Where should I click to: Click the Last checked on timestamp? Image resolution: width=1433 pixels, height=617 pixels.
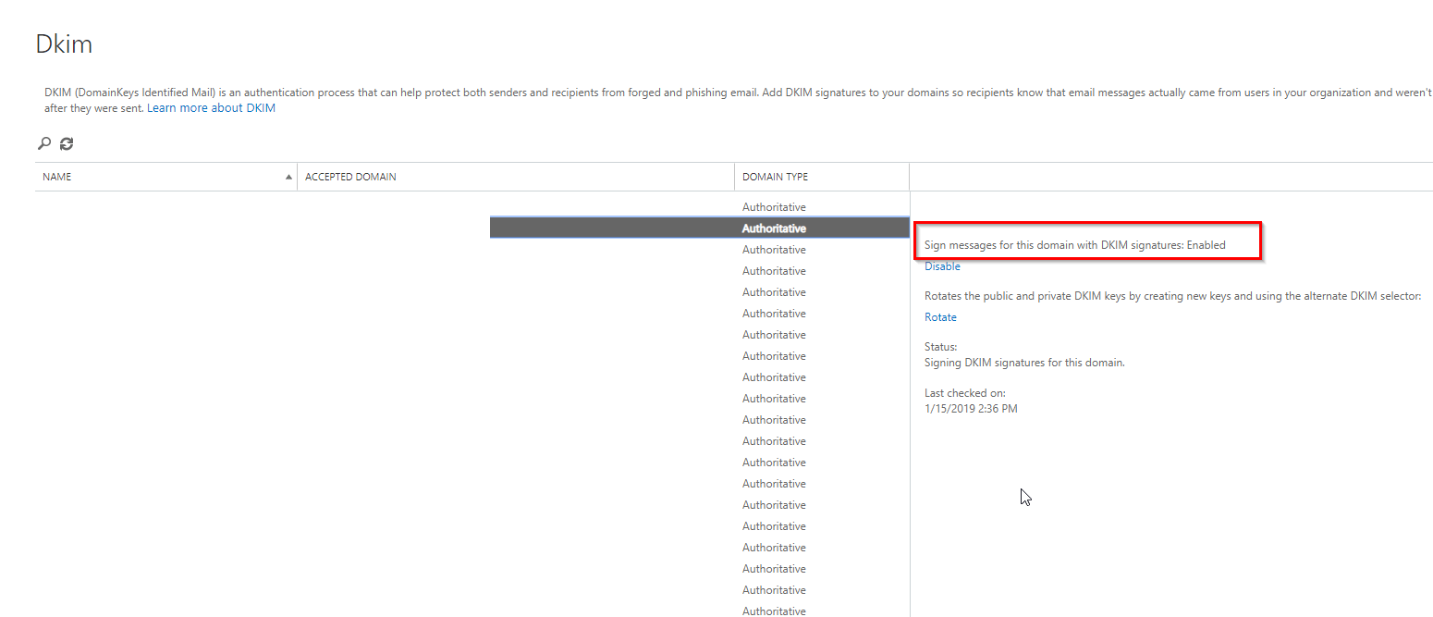point(971,409)
